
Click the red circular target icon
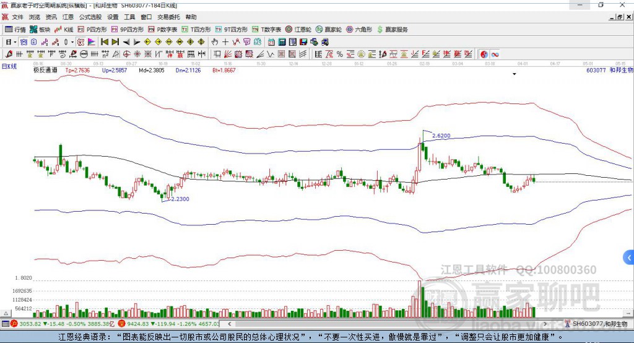point(126,54)
